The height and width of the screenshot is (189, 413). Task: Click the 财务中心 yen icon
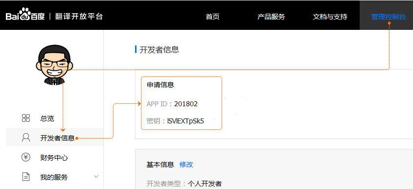tap(26, 157)
